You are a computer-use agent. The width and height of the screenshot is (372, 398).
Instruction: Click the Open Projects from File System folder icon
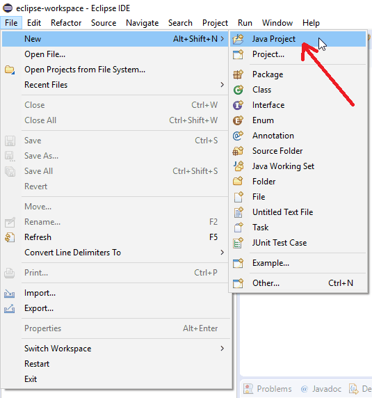pos(10,70)
